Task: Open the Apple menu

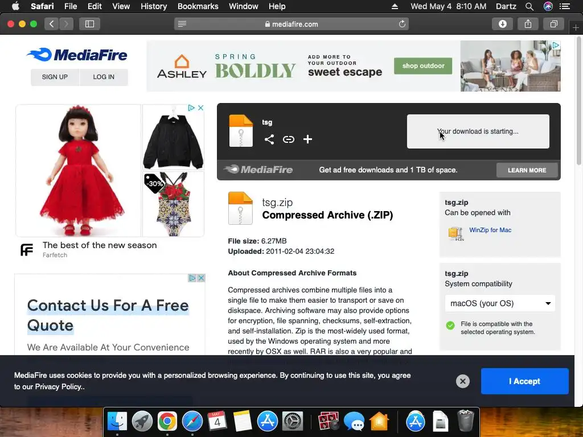Action: point(15,6)
